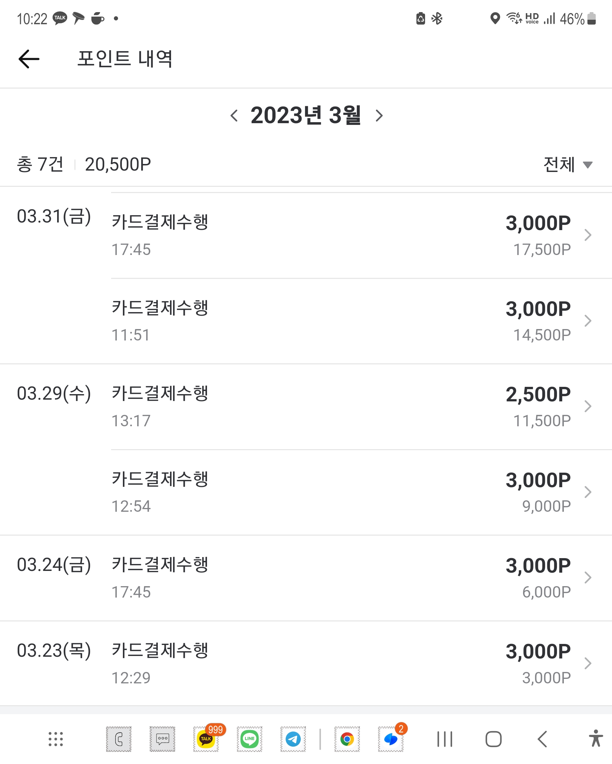Launch the Phone app from taskbar
The height and width of the screenshot is (764, 612).
coord(118,739)
